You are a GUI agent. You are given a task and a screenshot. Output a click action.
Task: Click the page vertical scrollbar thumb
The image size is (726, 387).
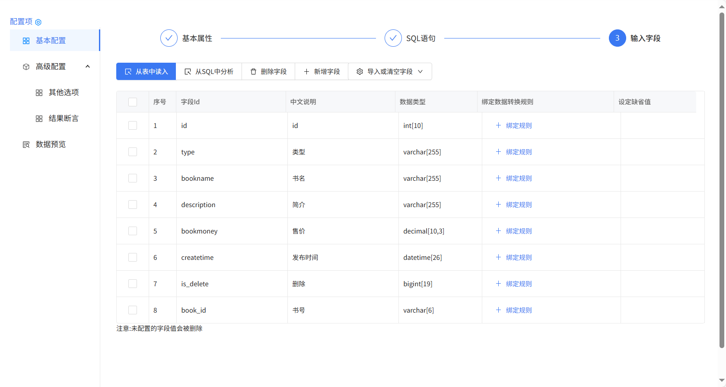click(722, 180)
